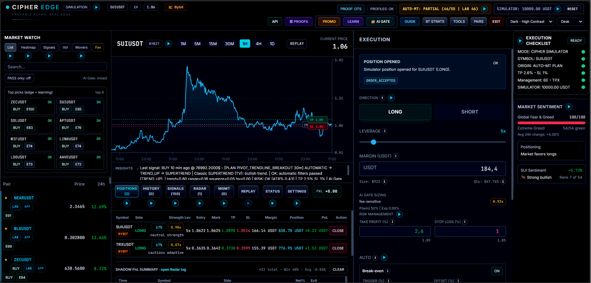This screenshot has width=591, height=283.
Task: Adjust the leverage slider handle
Action: click(x=373, y=142)
